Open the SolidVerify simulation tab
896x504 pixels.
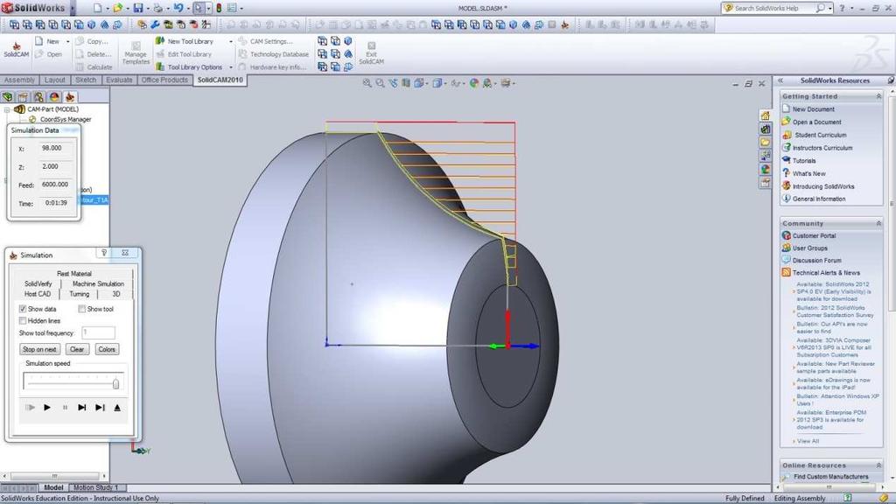(38, 283)
